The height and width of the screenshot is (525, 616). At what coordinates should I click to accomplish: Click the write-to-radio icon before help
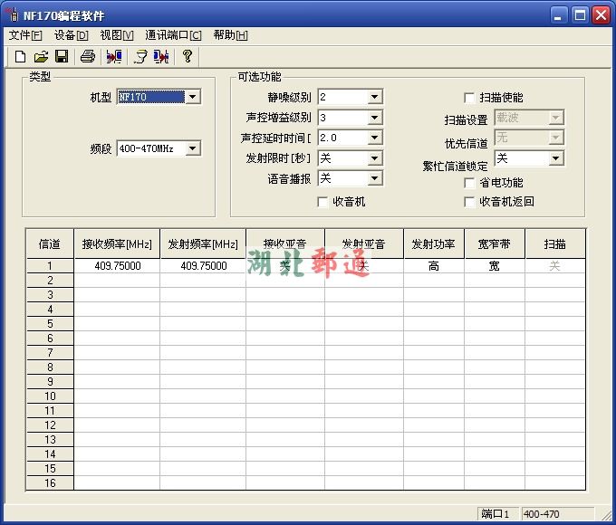click(161, 56)
